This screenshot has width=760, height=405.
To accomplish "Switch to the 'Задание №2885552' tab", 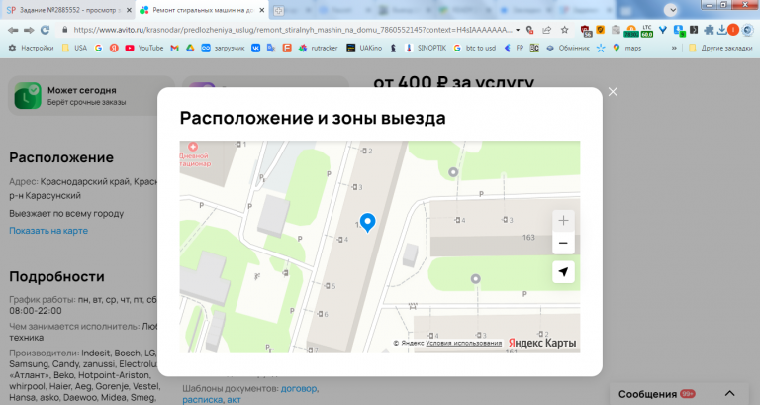I will pos(67,10).
